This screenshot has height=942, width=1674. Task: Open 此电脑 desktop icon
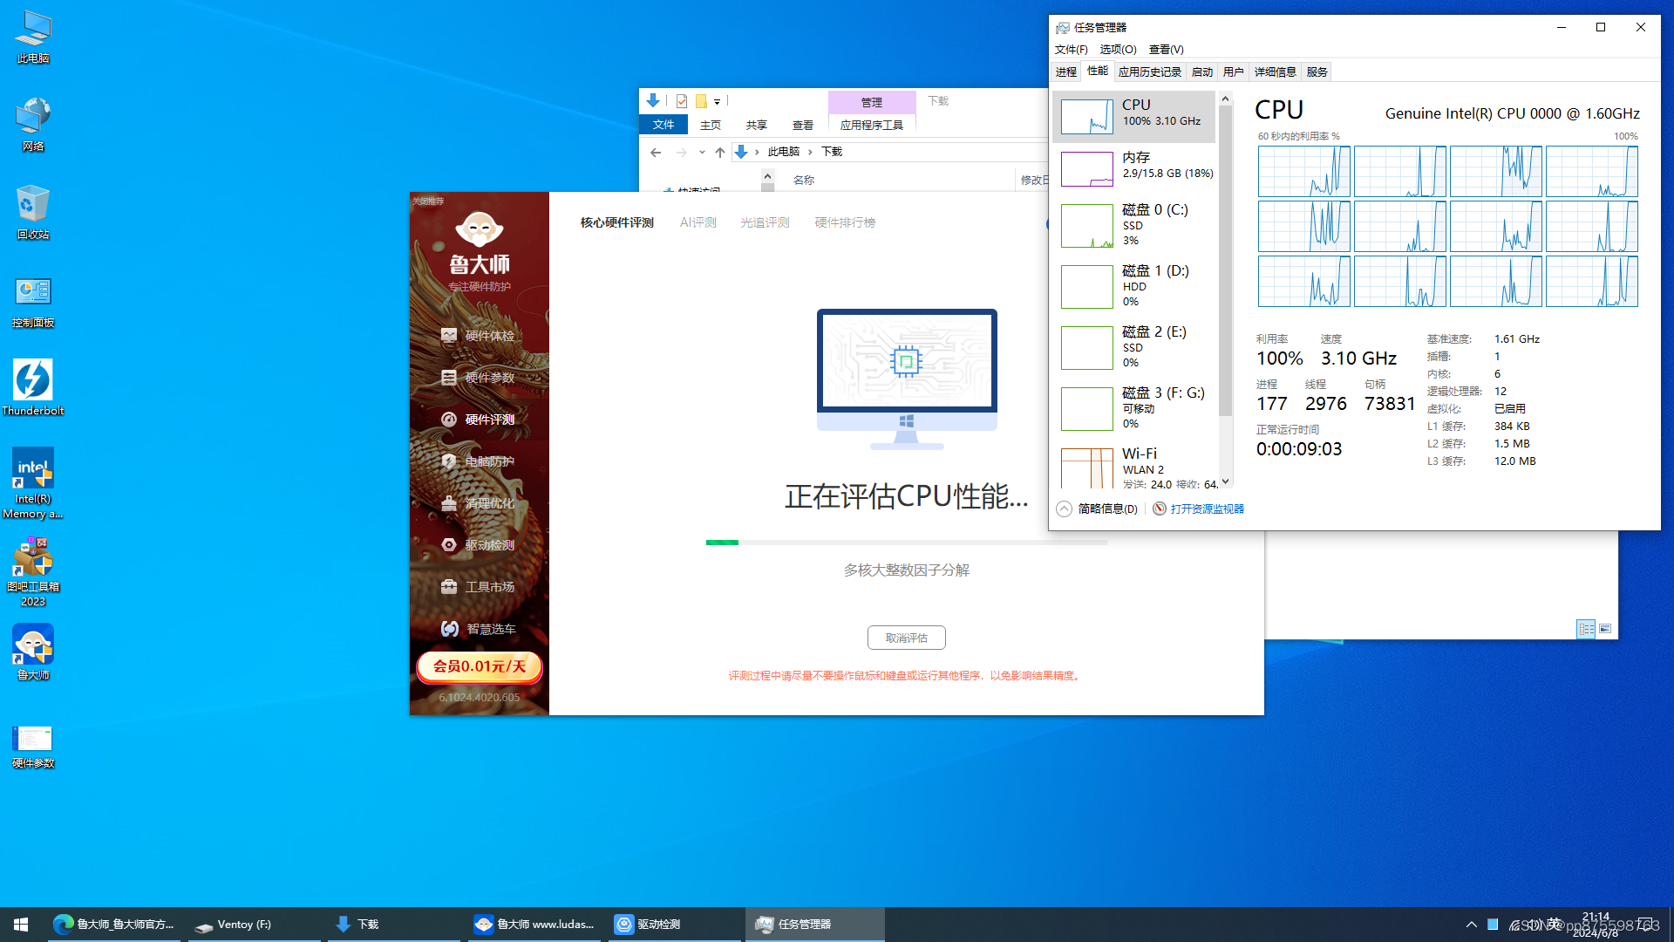(33, 38)
